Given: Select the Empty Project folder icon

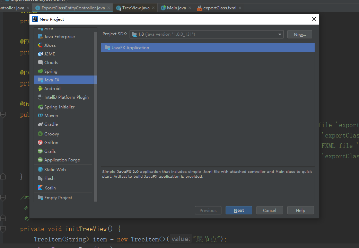Looking at the screenshot, I should click(40, 198).
